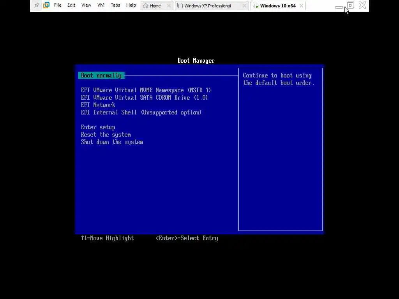Close the VMware window
The width and height of the screenshot is (399, 299).
pyautogui.click(x=362, y=5)
